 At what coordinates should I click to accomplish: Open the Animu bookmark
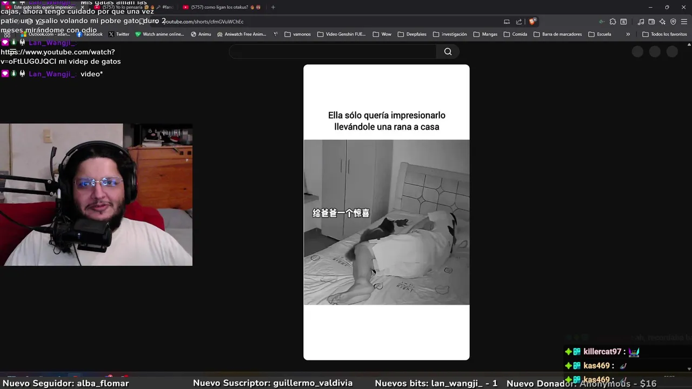(201, 34)
